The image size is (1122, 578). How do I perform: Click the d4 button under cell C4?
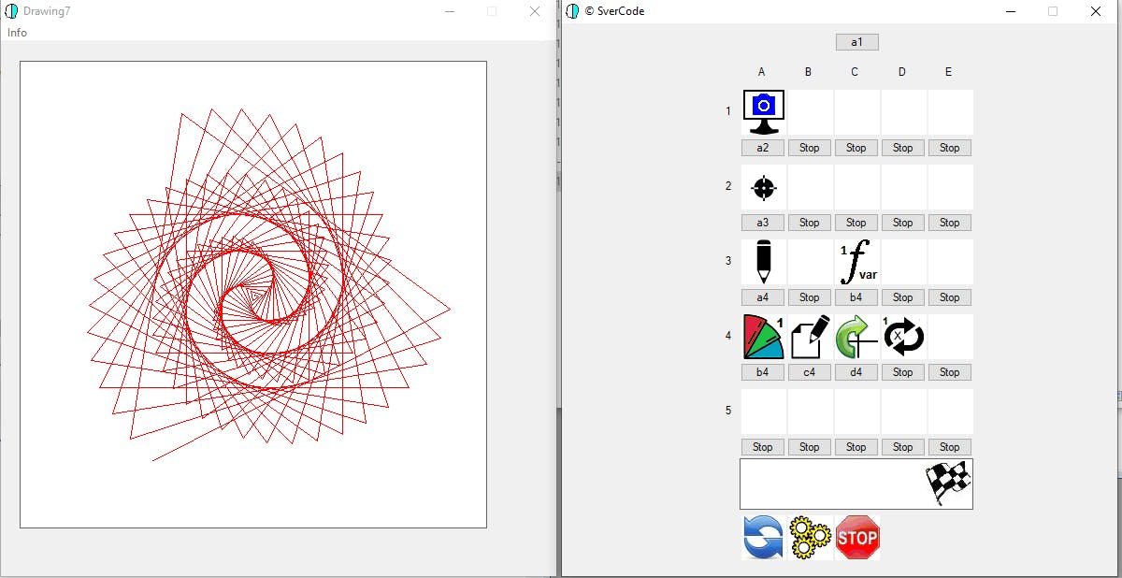[x=856, y=372]
